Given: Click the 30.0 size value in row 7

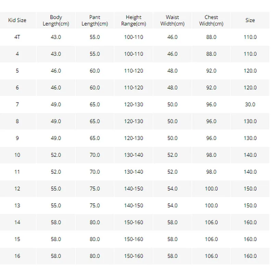Looking at the screenshot, I should click(x=250, y=104).
